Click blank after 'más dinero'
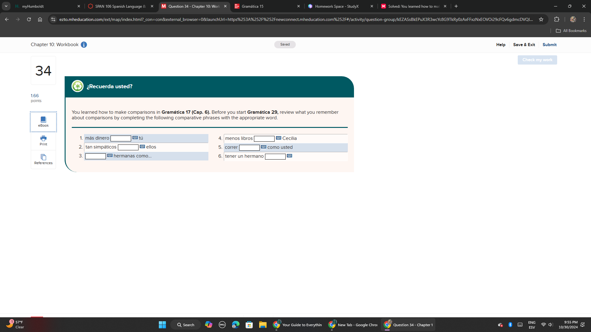The width and height of the screenshot is (591, 332). pos(121,138)
